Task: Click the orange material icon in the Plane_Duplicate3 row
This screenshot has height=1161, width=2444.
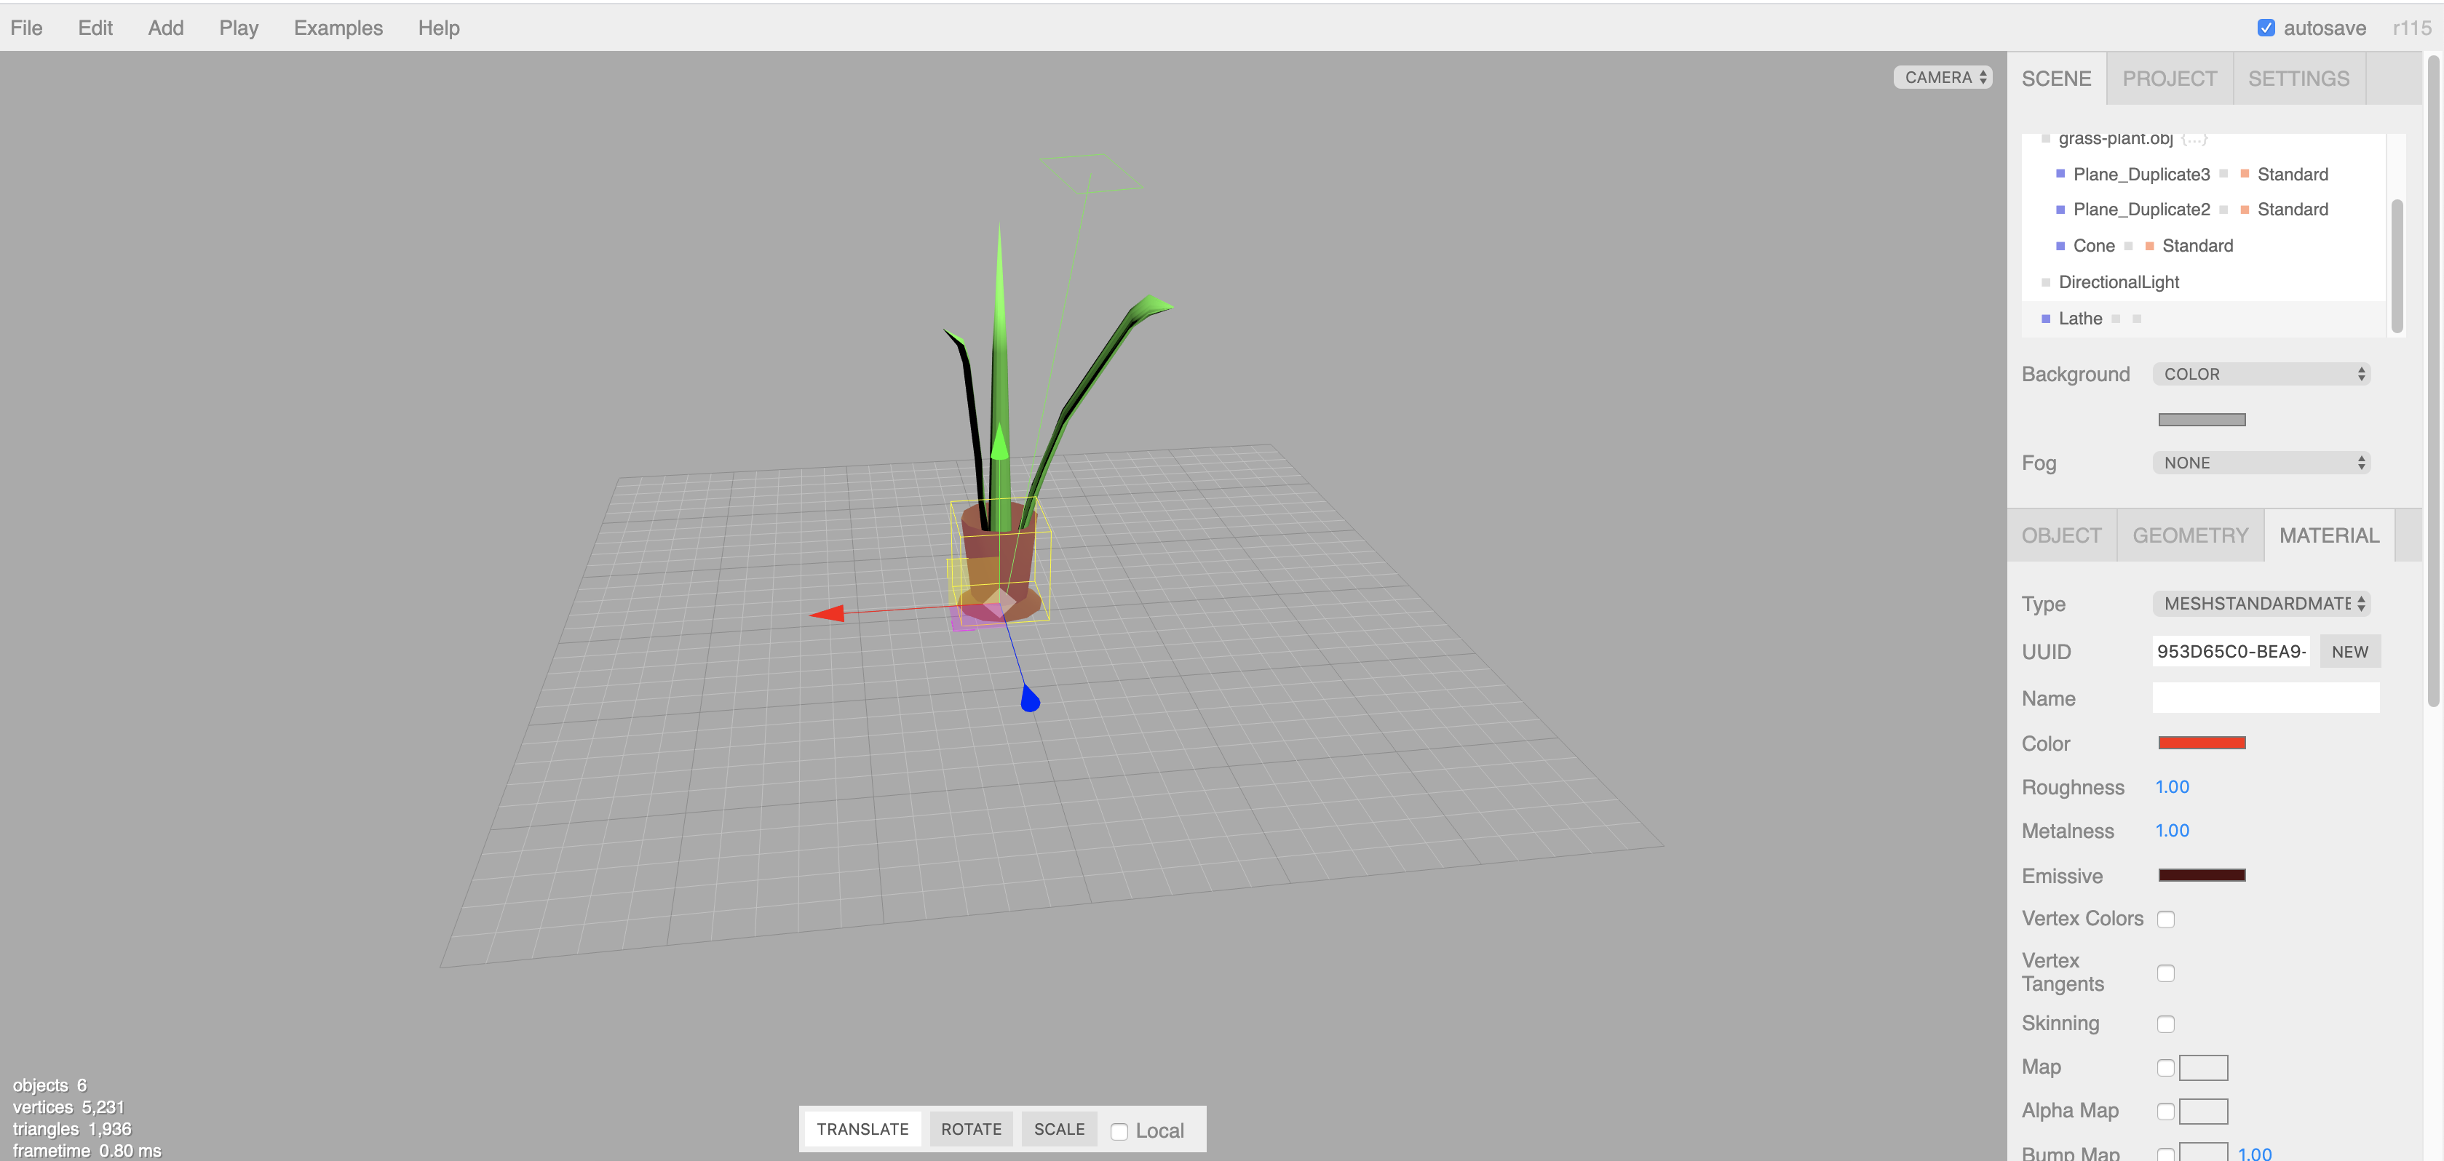Action: [2244, 174]
